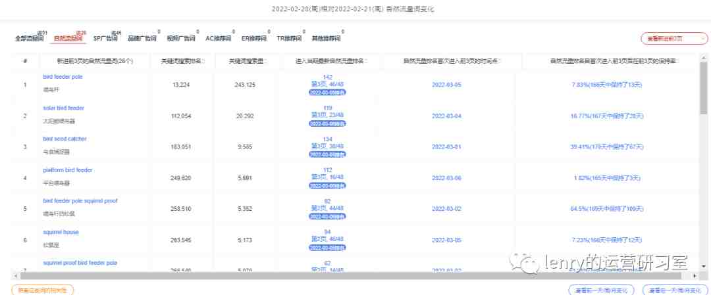Switch to the 全部流量词 tab
The height and width of the screenshot is (295, 711).
(30, 39)
